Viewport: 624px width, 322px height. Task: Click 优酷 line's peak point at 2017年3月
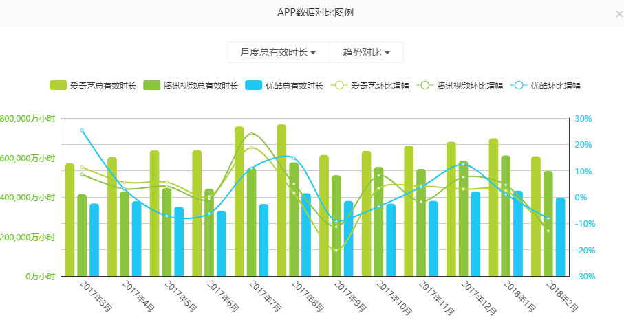pyautogui.click(x=82, y=130)
